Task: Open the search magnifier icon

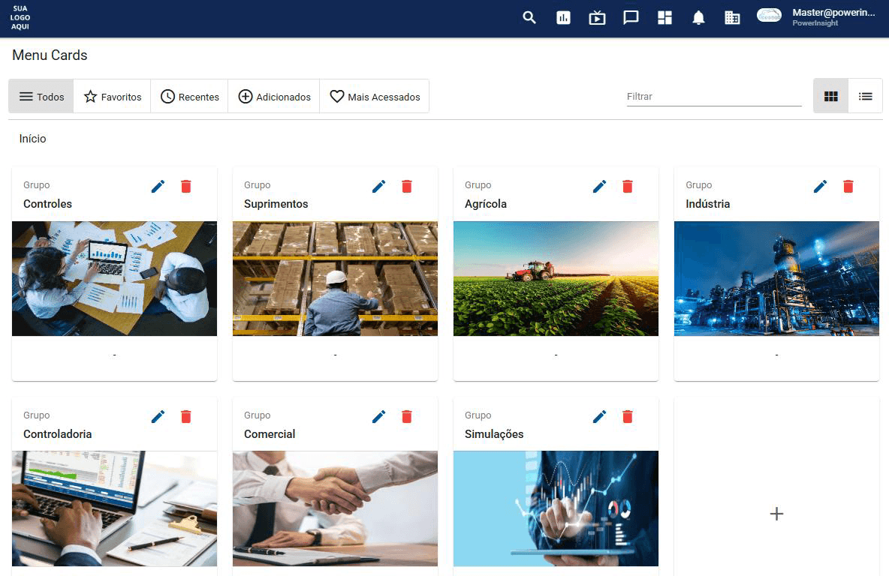Action: click(529, 17)
